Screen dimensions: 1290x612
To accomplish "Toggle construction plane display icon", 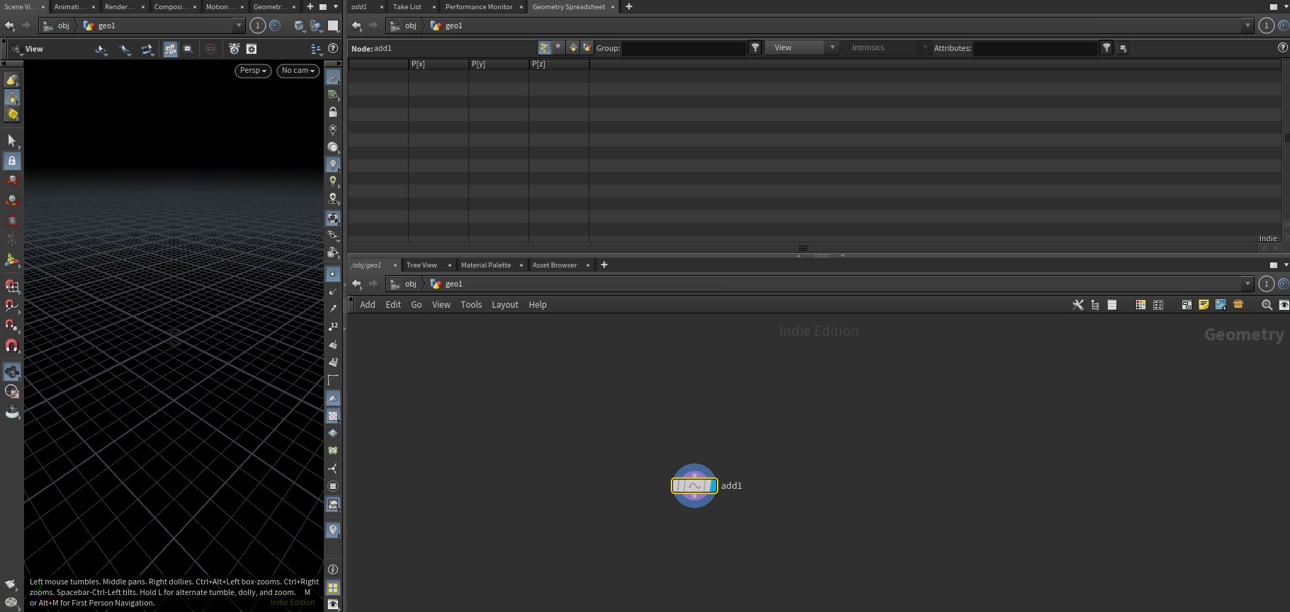I will [333, 95].
